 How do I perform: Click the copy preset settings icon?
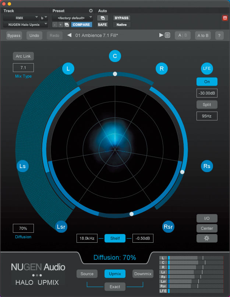tap(66, 25)
